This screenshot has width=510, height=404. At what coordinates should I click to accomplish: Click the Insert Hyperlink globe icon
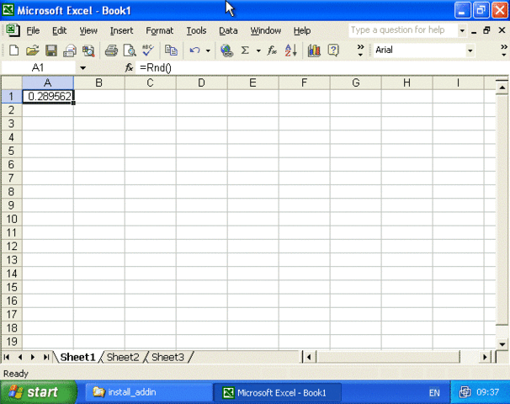point(226,50)
